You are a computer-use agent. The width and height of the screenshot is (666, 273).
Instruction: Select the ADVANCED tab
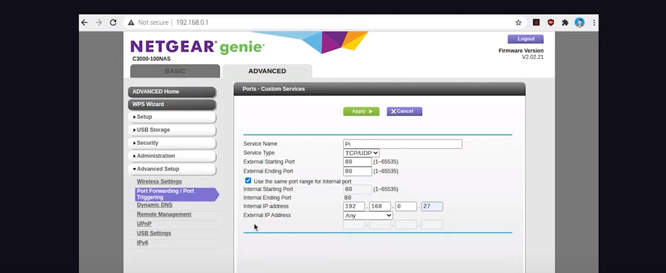267,71
